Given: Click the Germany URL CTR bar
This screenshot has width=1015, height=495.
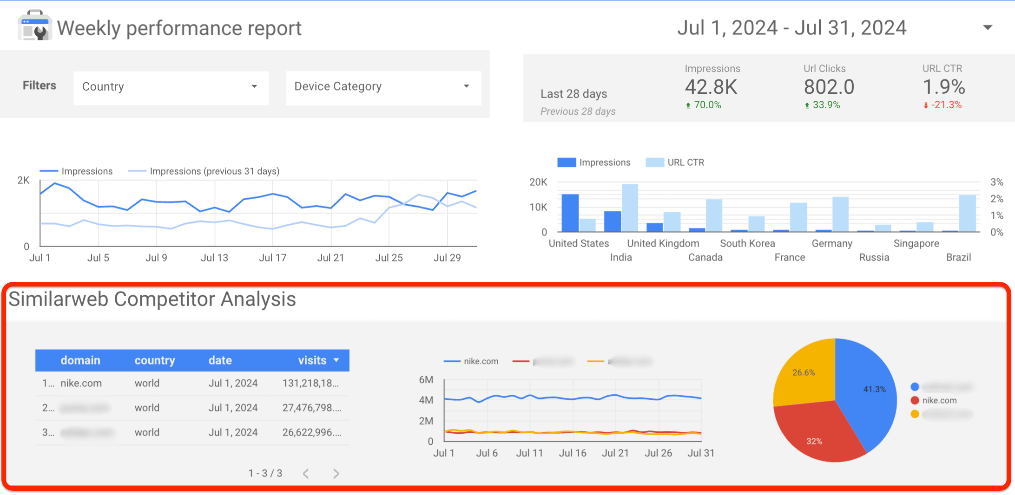Looking at the screenshot, I should (x=841, y=214).
